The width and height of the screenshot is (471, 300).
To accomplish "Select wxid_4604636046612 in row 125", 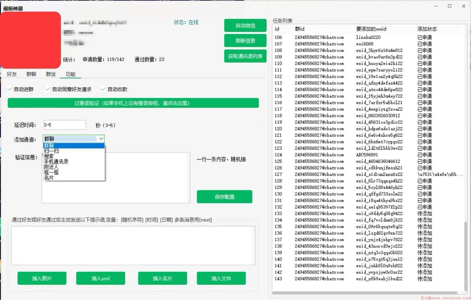I will coord(378,161).
